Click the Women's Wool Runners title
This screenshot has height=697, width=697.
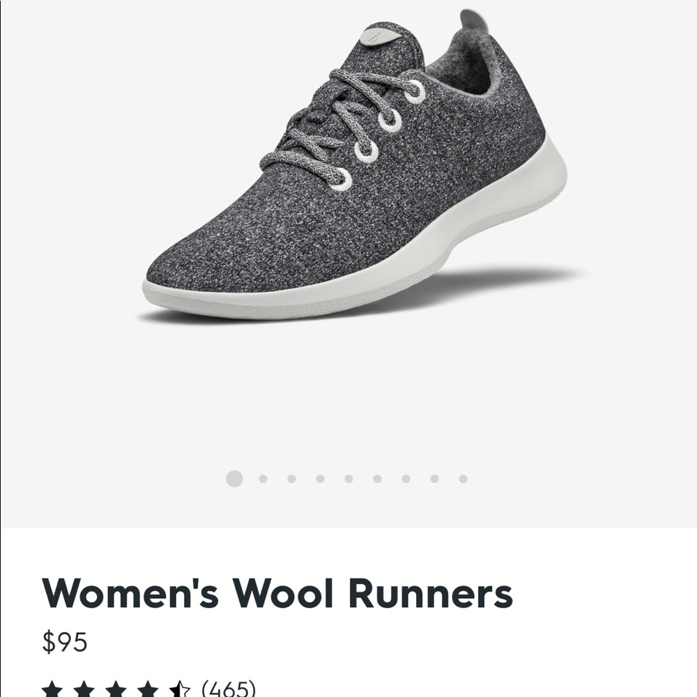tap(279, 595)
